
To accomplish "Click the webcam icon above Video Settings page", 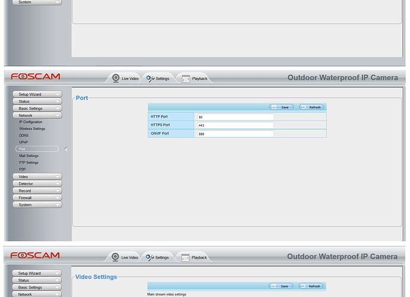I will (116, 257).
